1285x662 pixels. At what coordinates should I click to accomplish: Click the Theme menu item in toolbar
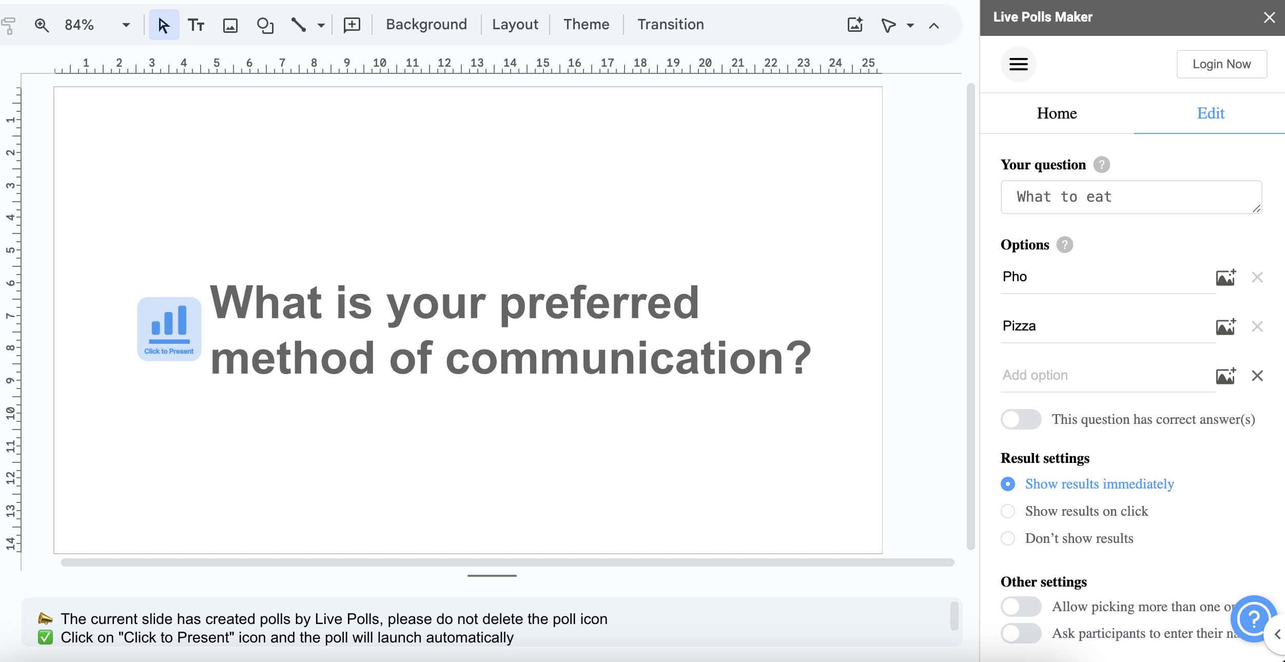pyautogui.click(x=586, y=24)
